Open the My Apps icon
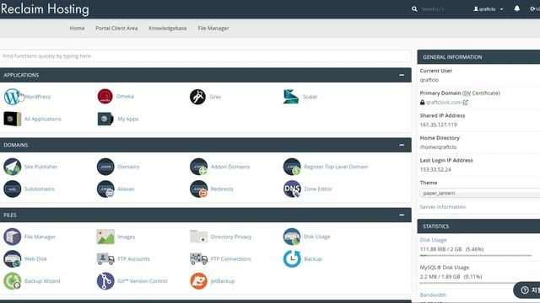Viewport: 540px width, 303px height. 105,119
